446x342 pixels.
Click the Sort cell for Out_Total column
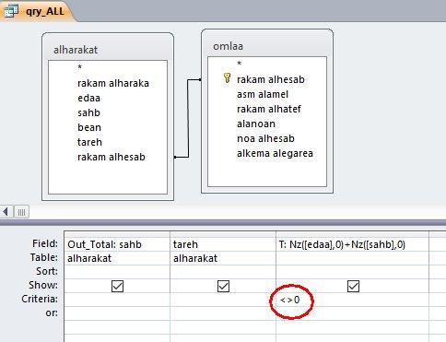(x=117, y=272)
